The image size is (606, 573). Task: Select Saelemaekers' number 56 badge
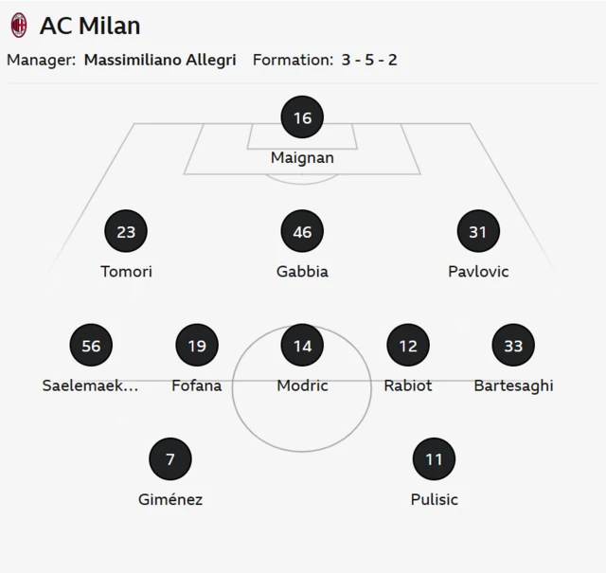click(91, 346)
